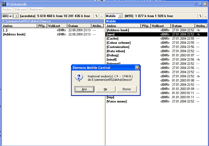Sort right panel by Jméno column
Screen dimensions: 209x146
coord(123,26)
